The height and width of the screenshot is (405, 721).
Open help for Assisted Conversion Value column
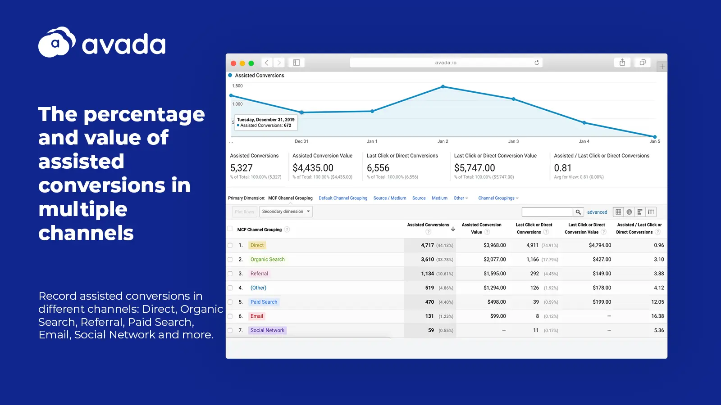point(487,232)
